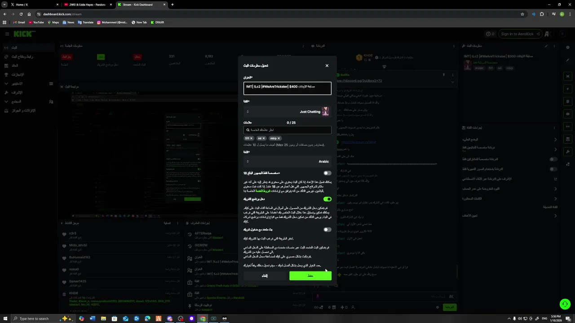Screen dimensions: 575x323
Task: Open the Just Chatting category dropdown
Action: tap(287, 111)
